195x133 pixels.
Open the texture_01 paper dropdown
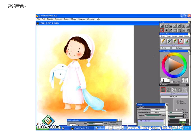click(174, 97)
